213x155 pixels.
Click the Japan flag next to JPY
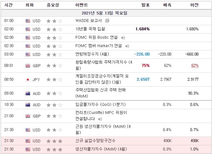[28, 79]
